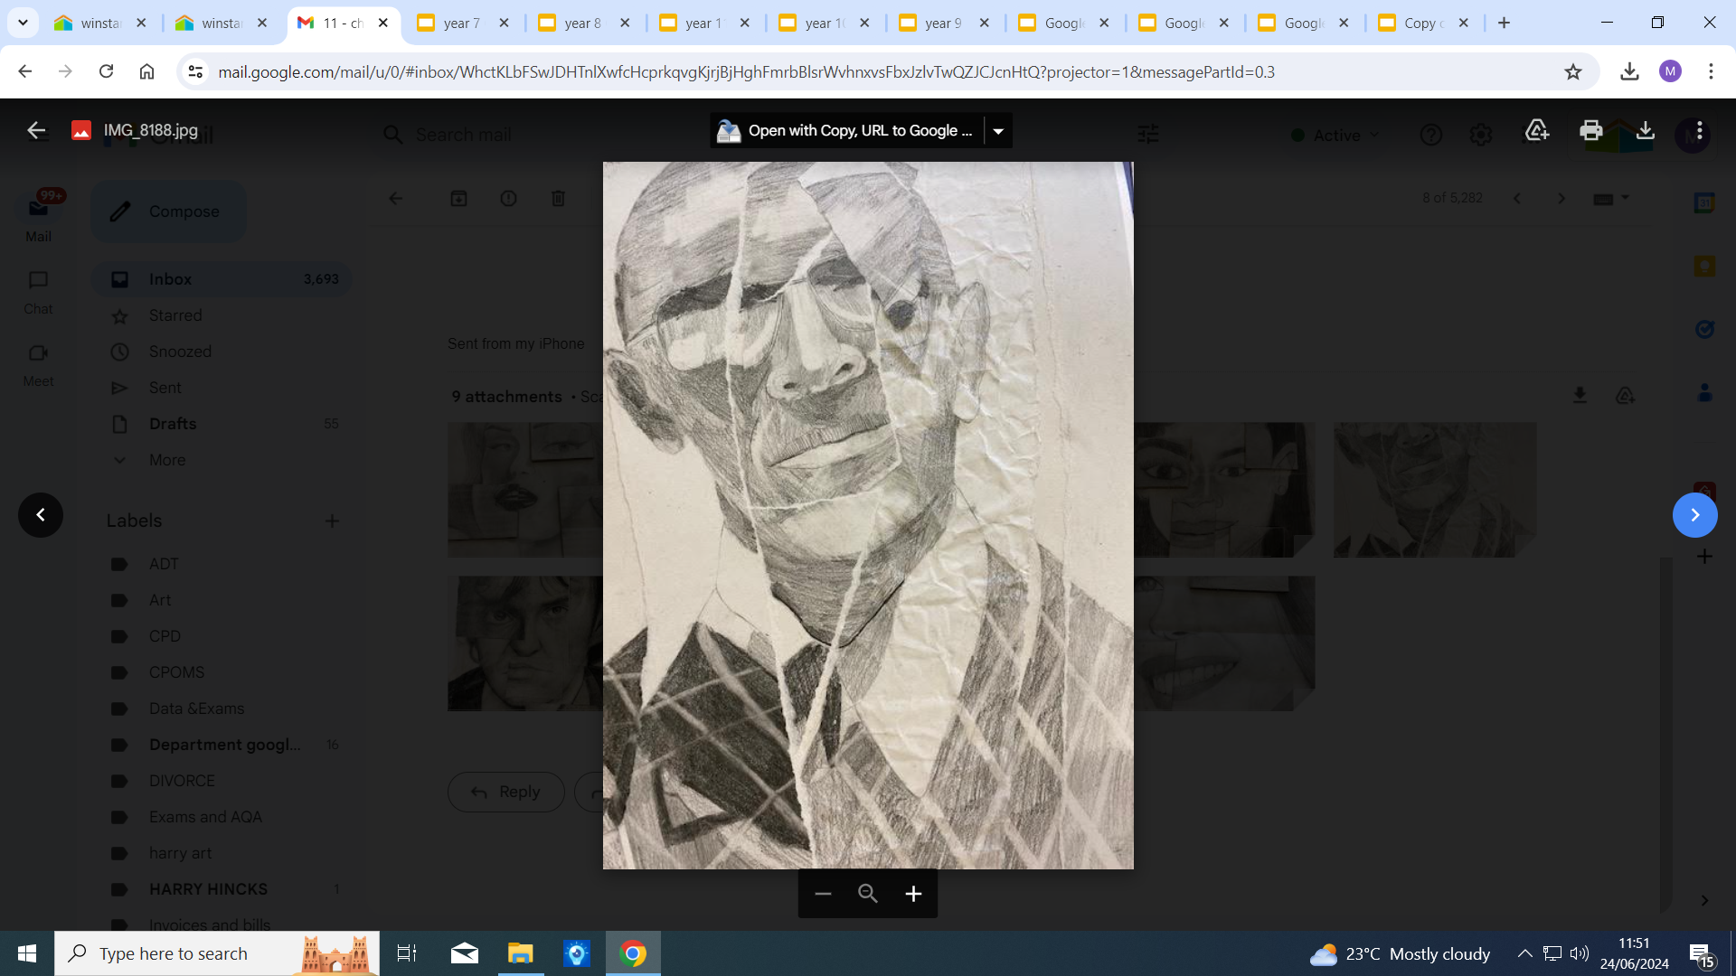Open File Explorer from taskbar

(521, 953)
